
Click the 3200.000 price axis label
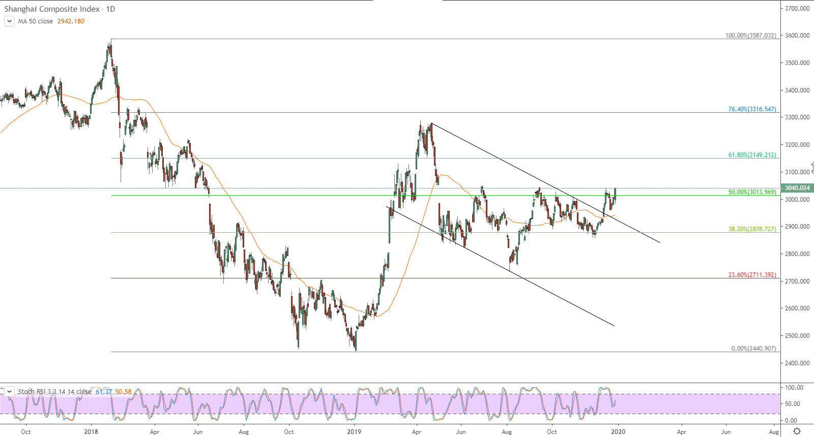[x=797, y=145]
